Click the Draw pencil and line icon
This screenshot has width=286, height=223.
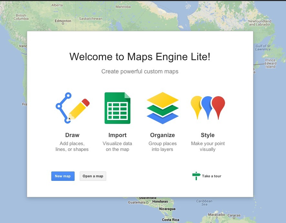[x=72, y=108]
